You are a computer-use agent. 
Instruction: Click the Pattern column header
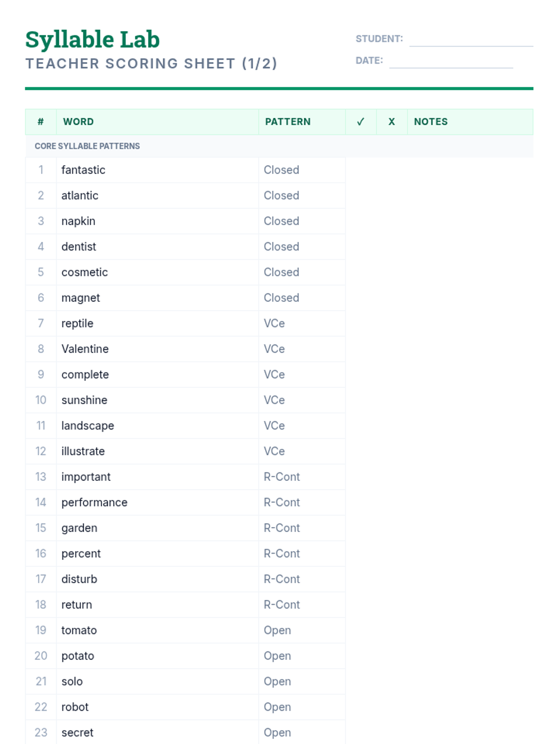point(287,122)
